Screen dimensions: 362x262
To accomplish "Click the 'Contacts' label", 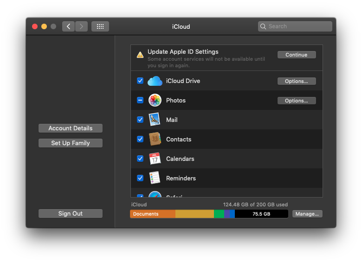I will click(x=179, y=139).
